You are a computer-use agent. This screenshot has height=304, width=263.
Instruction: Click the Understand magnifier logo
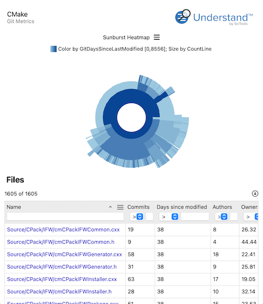pyautogui.click(x=183, y=16)
